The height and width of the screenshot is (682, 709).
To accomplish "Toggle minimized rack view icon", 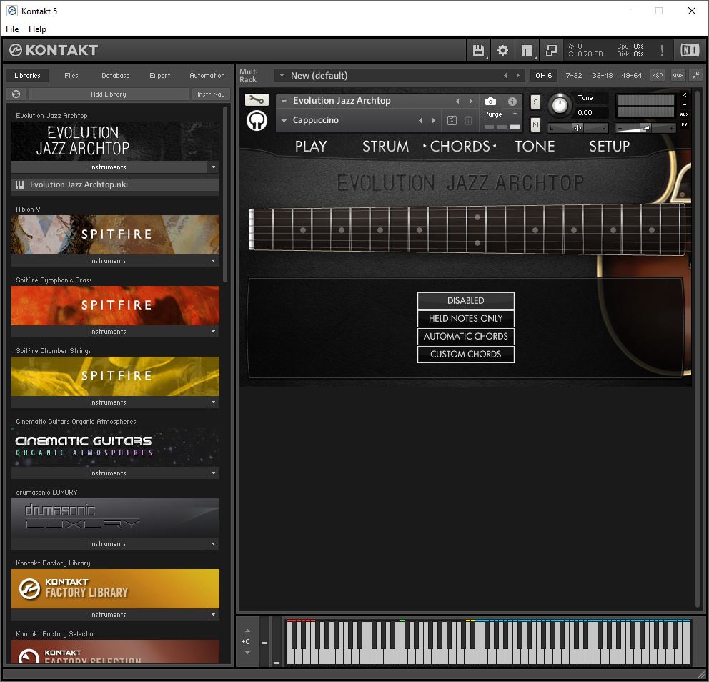I will [551, 50].
